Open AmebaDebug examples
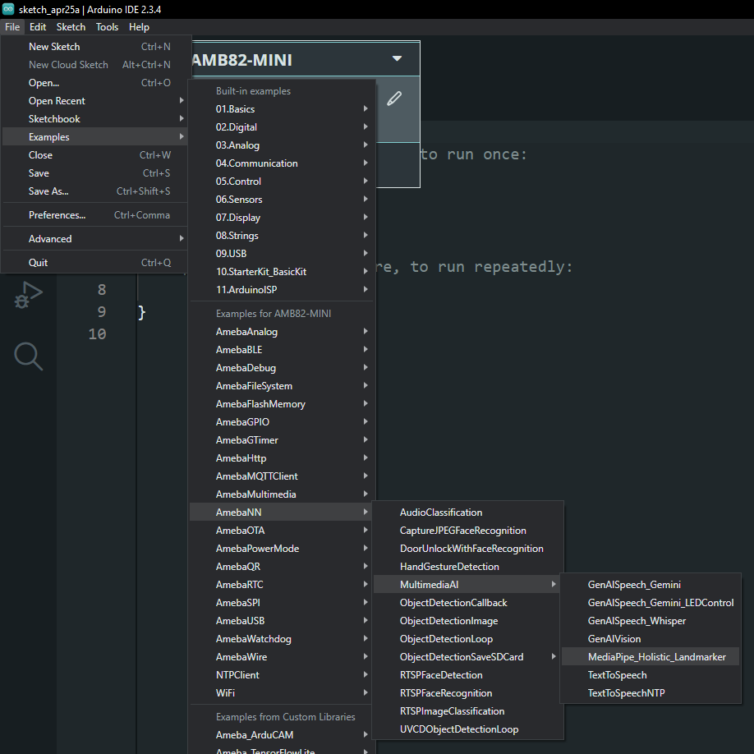Viewport: 754px width, 754px height. click(x=281, y=368)
